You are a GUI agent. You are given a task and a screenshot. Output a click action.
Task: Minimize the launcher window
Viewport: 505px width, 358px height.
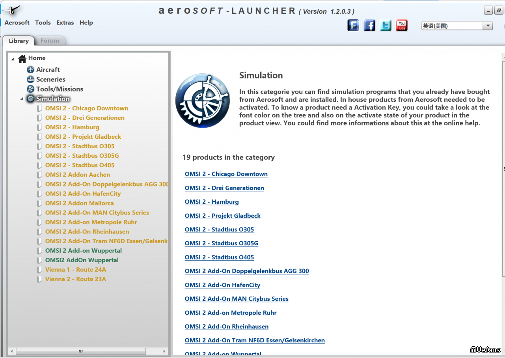click(x=488, y=11)
